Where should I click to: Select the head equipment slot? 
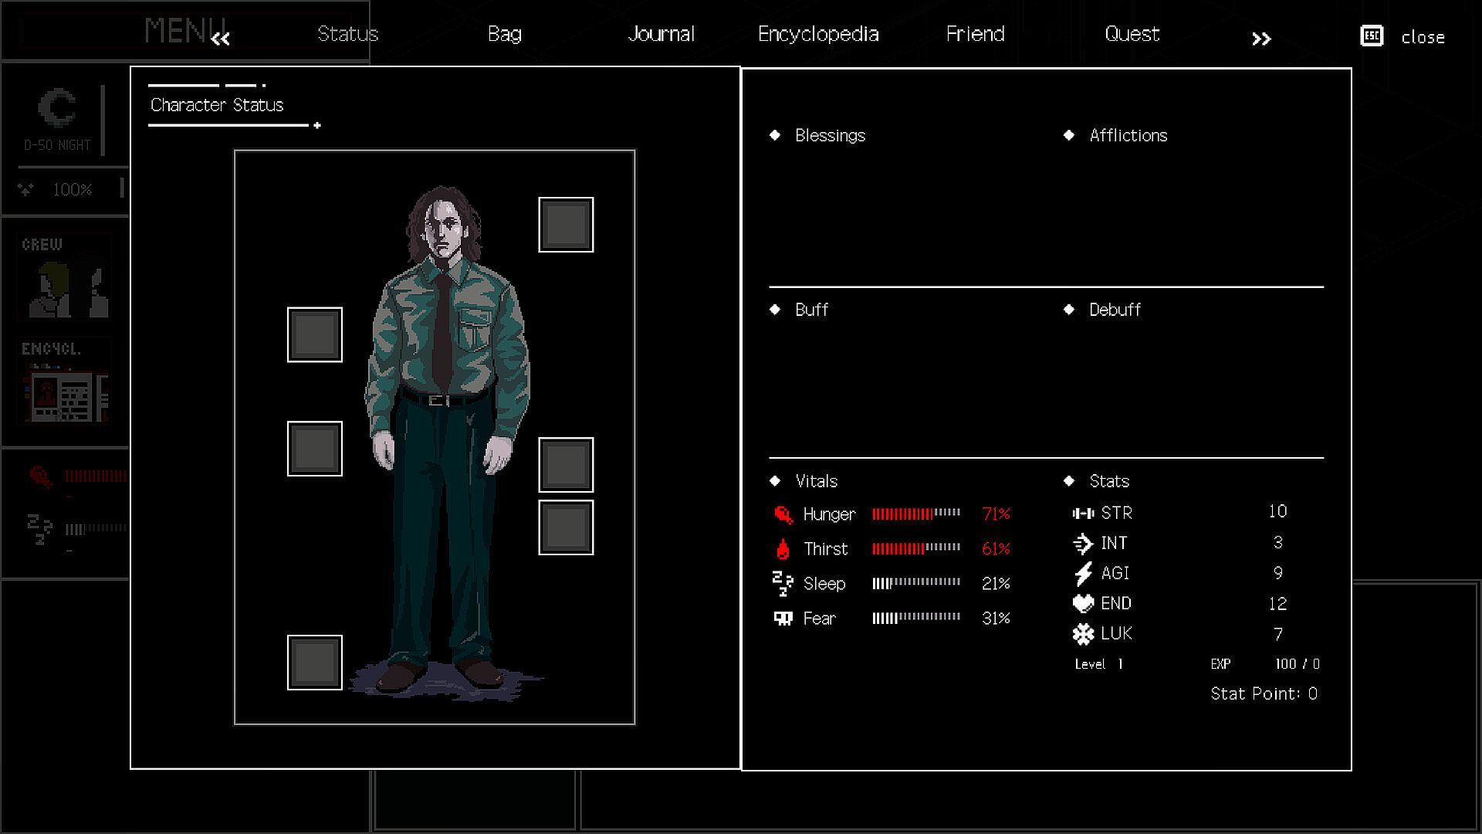pyautogui.click(x=566, y=225)
